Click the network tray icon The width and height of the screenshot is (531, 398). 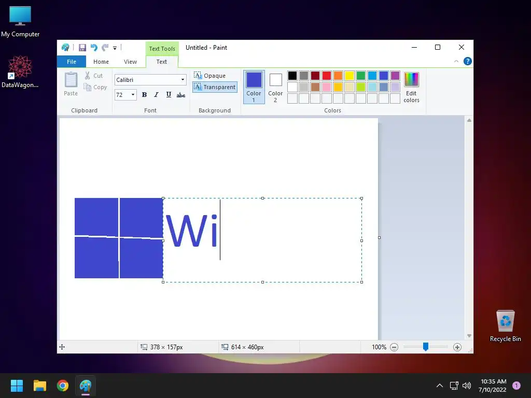point(454,386)
